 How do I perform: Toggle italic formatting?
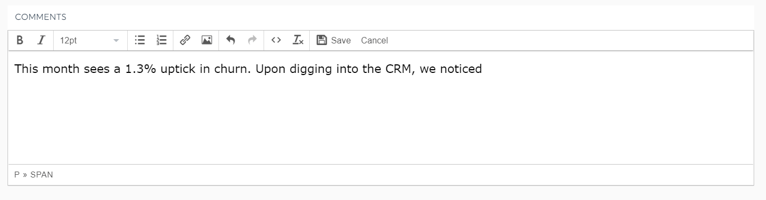coord(40,40)
